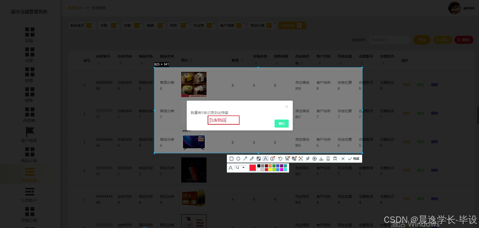
Task: Open 商品分类 in the left sidebar
Action: [x=30, y=155]
